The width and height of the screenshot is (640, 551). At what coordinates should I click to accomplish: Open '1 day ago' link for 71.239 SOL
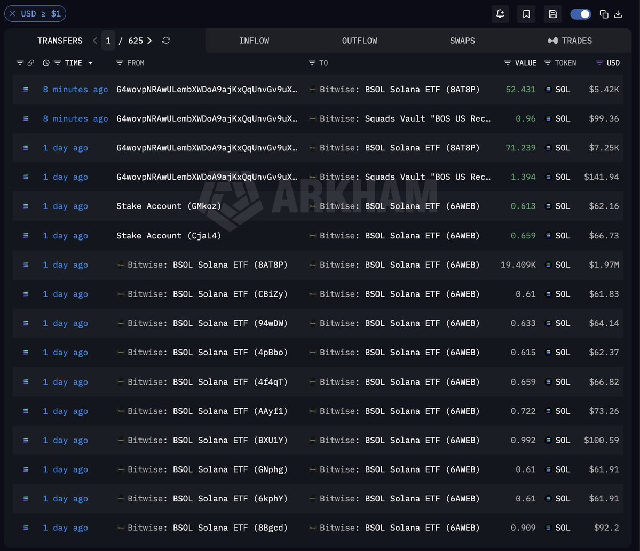[65, 148]
